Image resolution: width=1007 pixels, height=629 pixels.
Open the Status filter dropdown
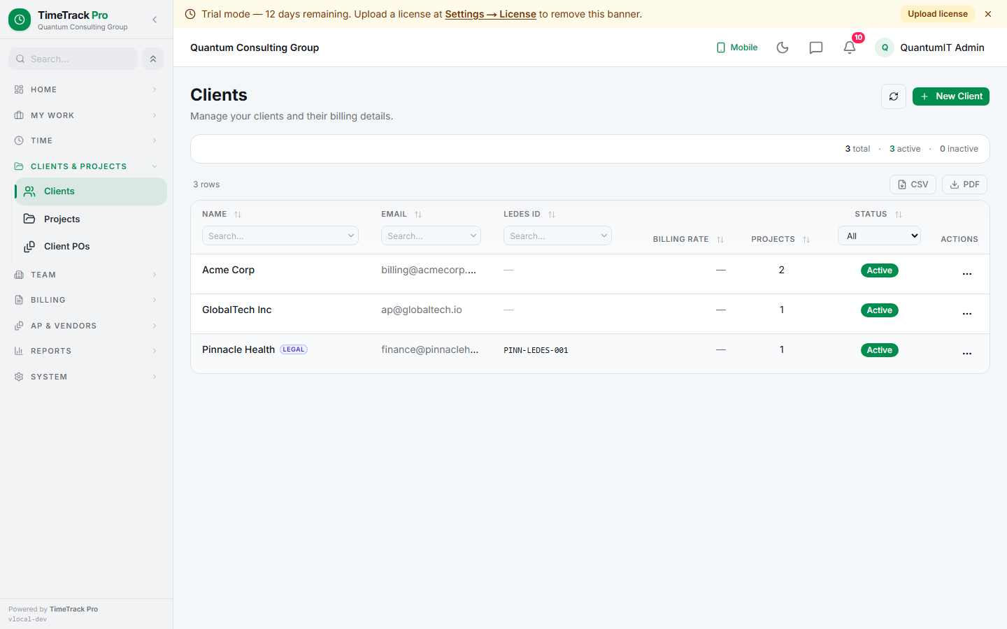click(x=879, y=236)
